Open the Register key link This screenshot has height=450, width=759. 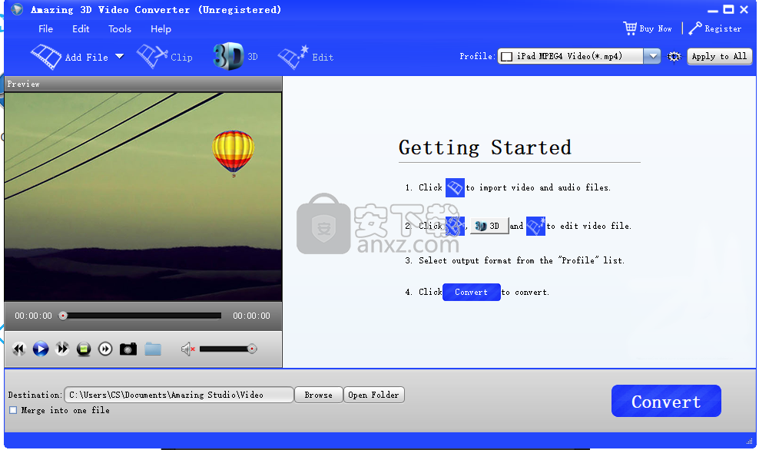(x=715, y=28)
